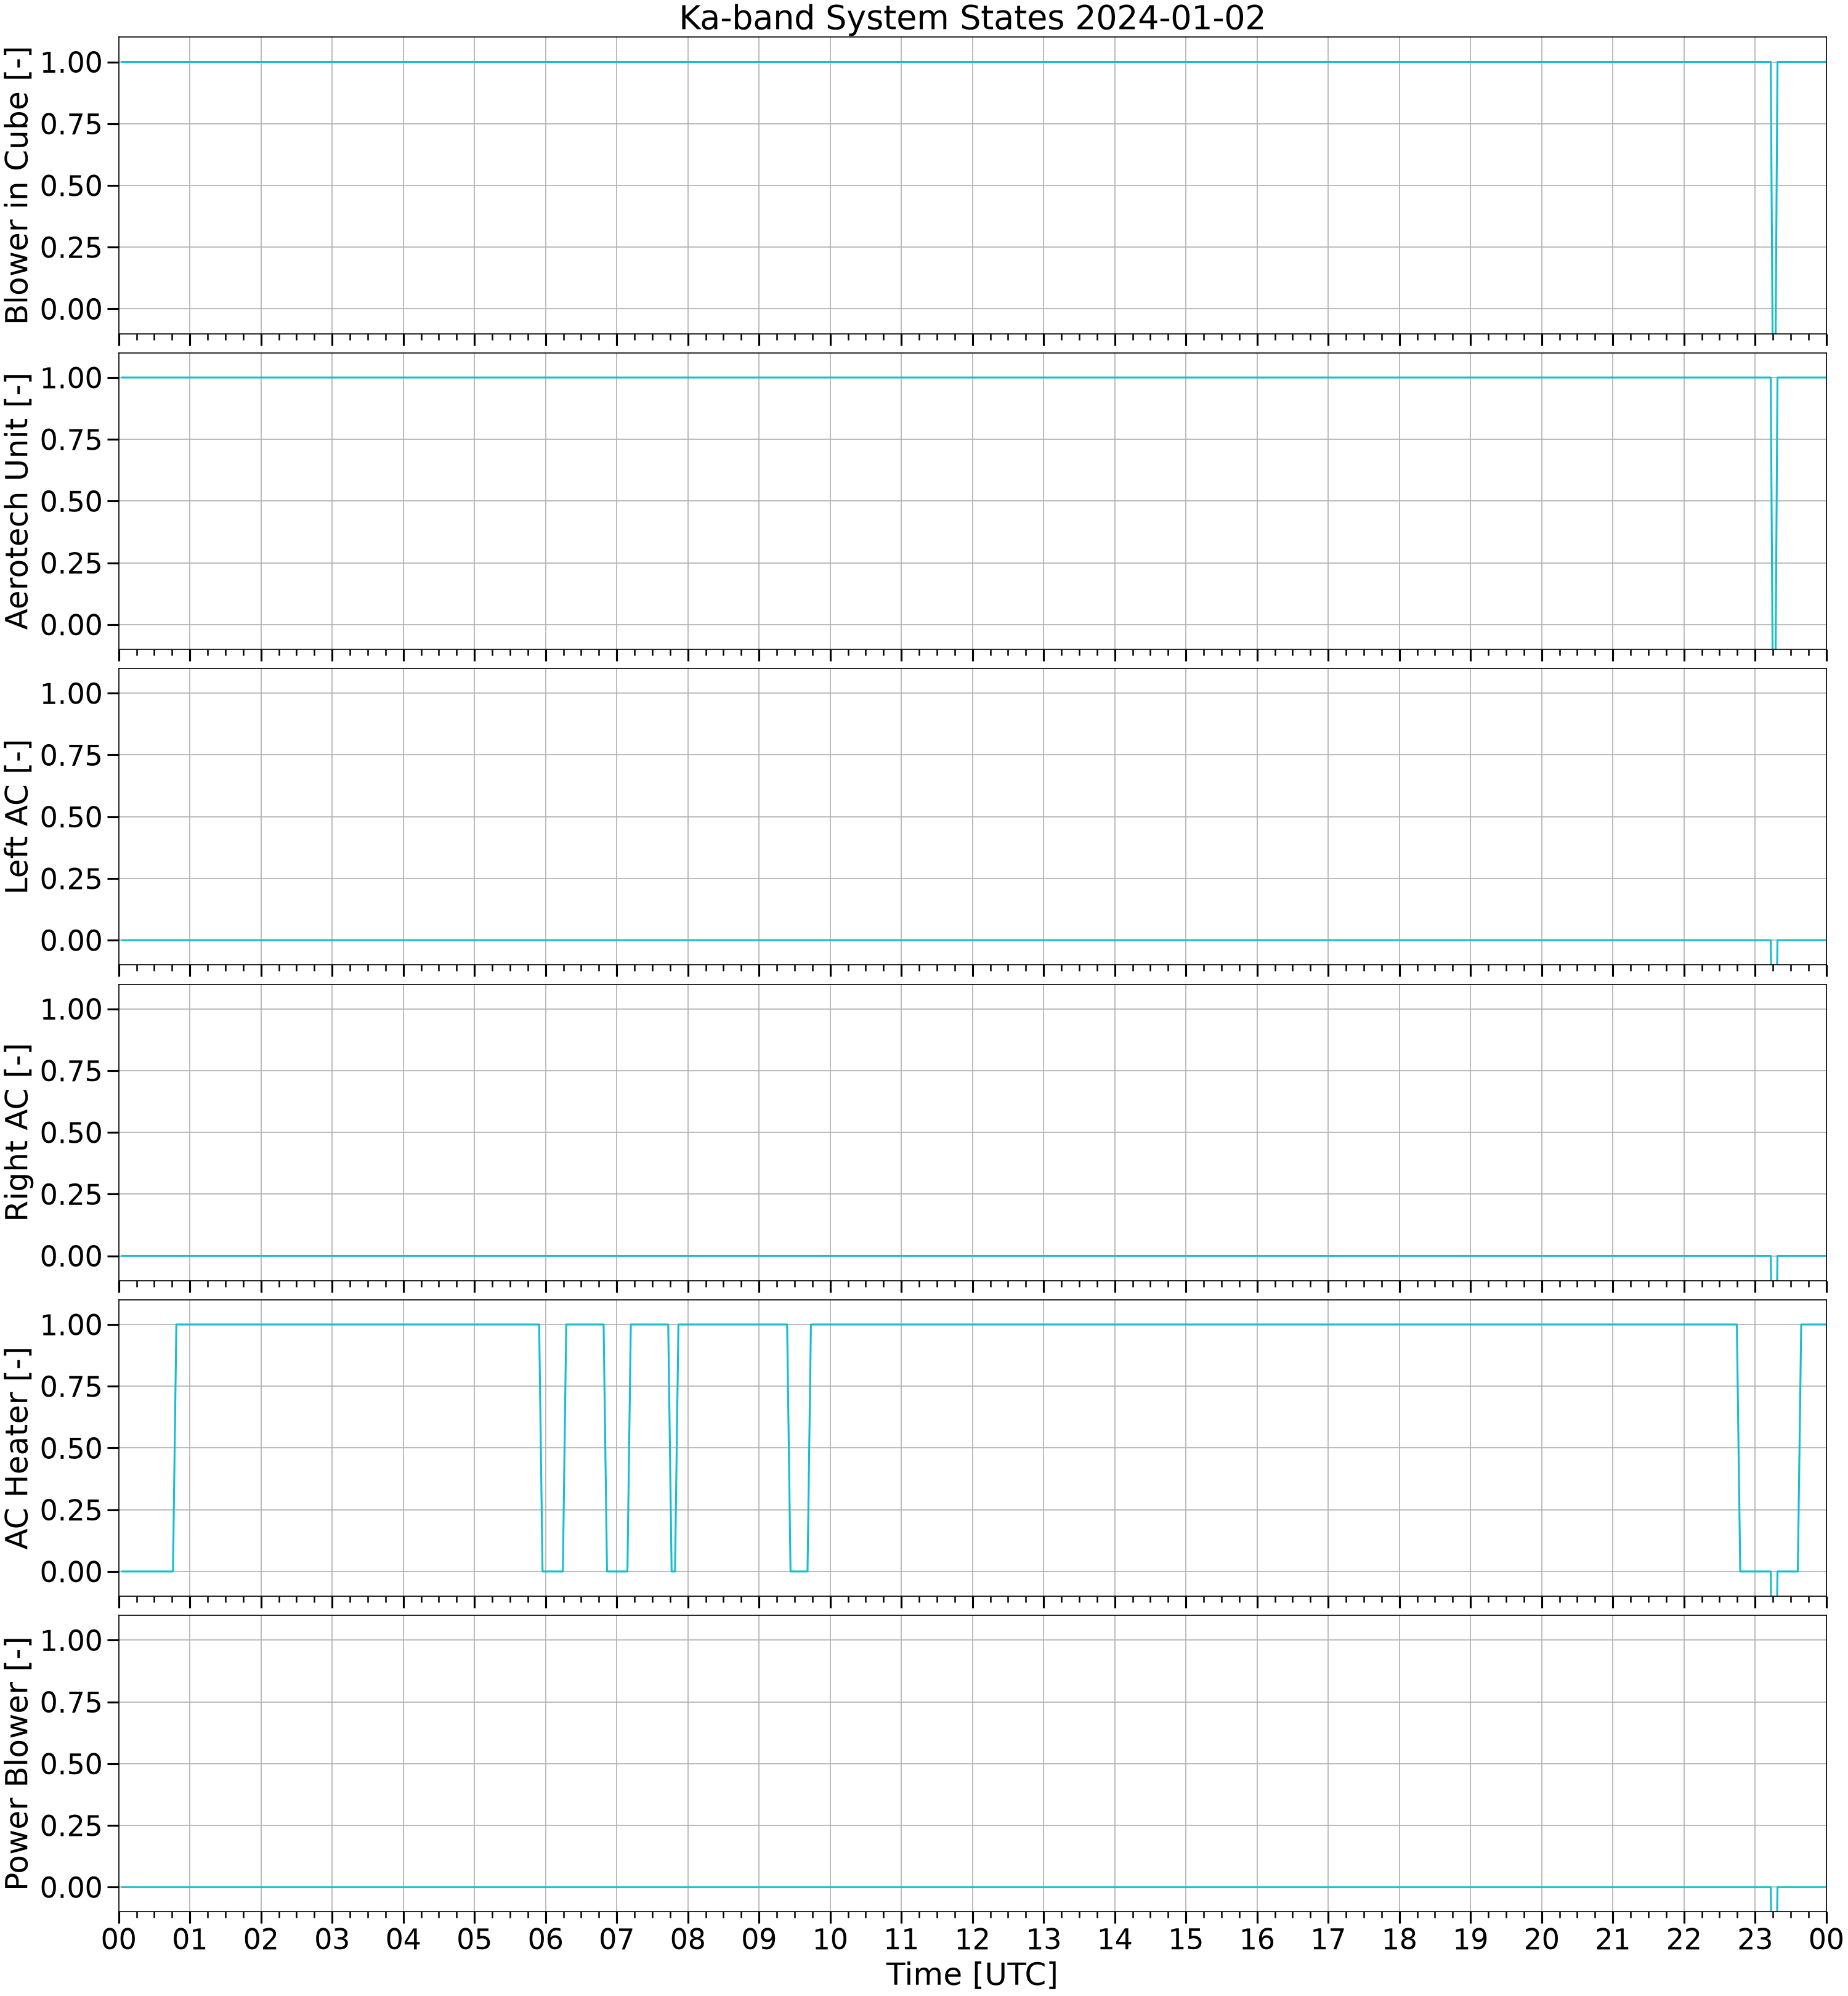Click the Blower in Cube y-axis label
Image resolution: width=1848 pixels, height=1996 pixels.
click(17, 186)
